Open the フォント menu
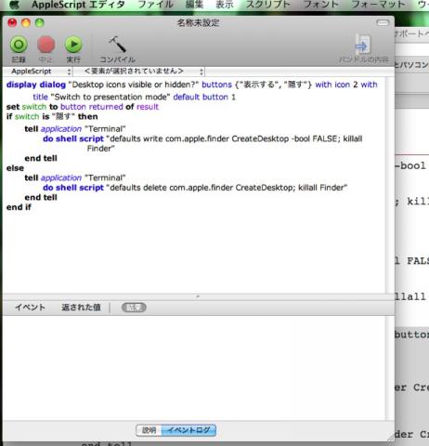429x446 pixels. click(x=321, y=5)
